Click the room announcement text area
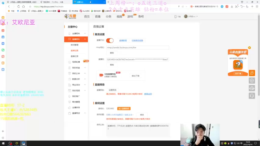 pyautogui.click(x=138, y=130)
